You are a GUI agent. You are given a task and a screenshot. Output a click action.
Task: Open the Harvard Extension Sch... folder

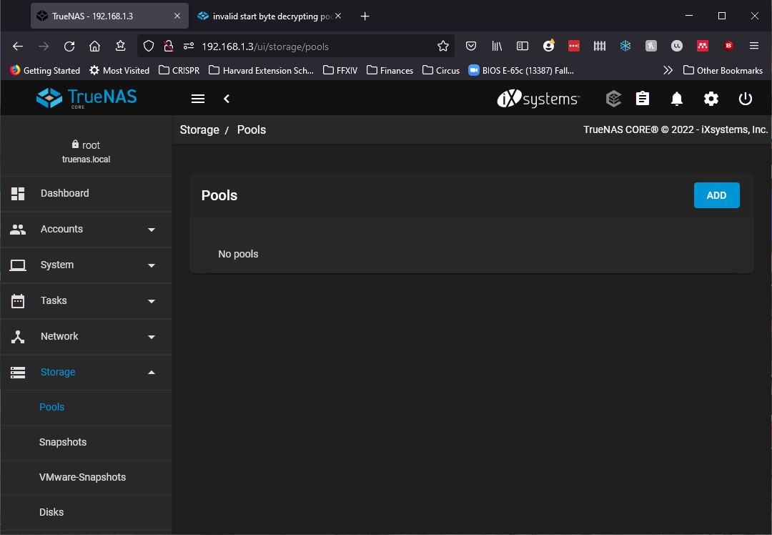pos(261,70)
